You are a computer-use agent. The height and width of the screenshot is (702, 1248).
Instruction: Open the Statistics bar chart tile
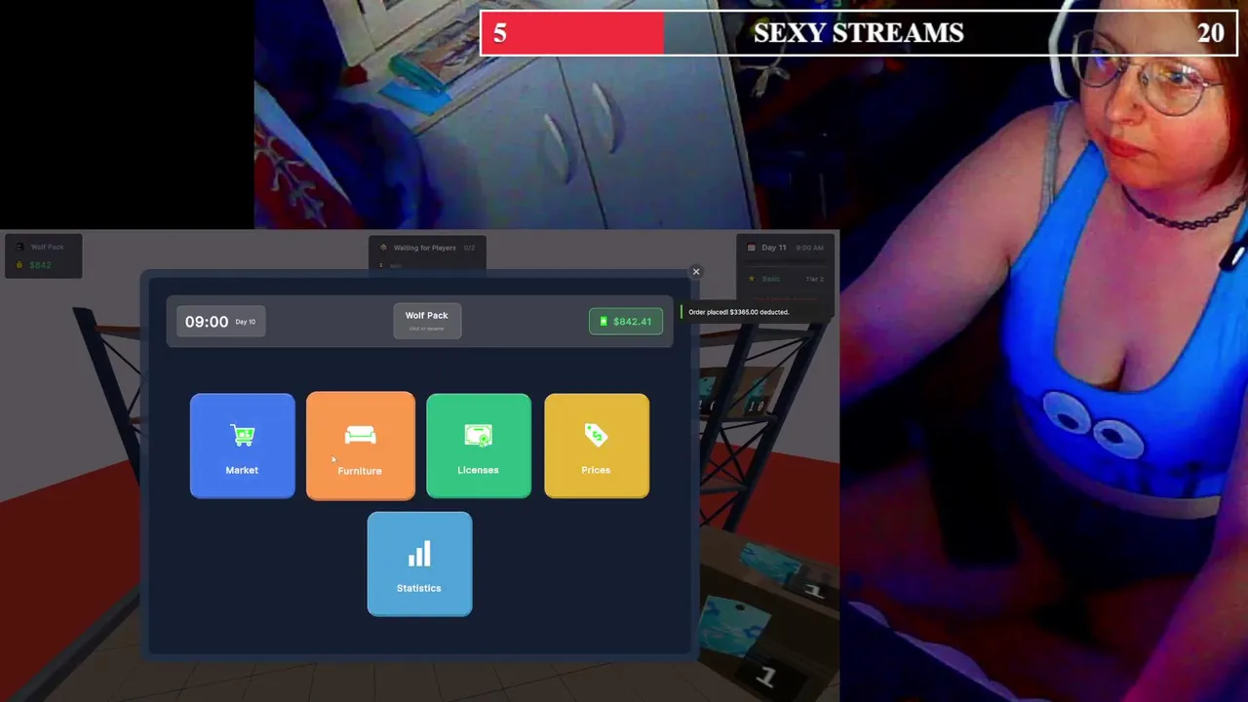[419, 564]
